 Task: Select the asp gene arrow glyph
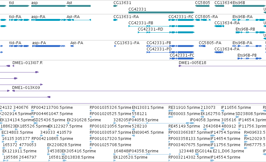(x=49, y=6)
